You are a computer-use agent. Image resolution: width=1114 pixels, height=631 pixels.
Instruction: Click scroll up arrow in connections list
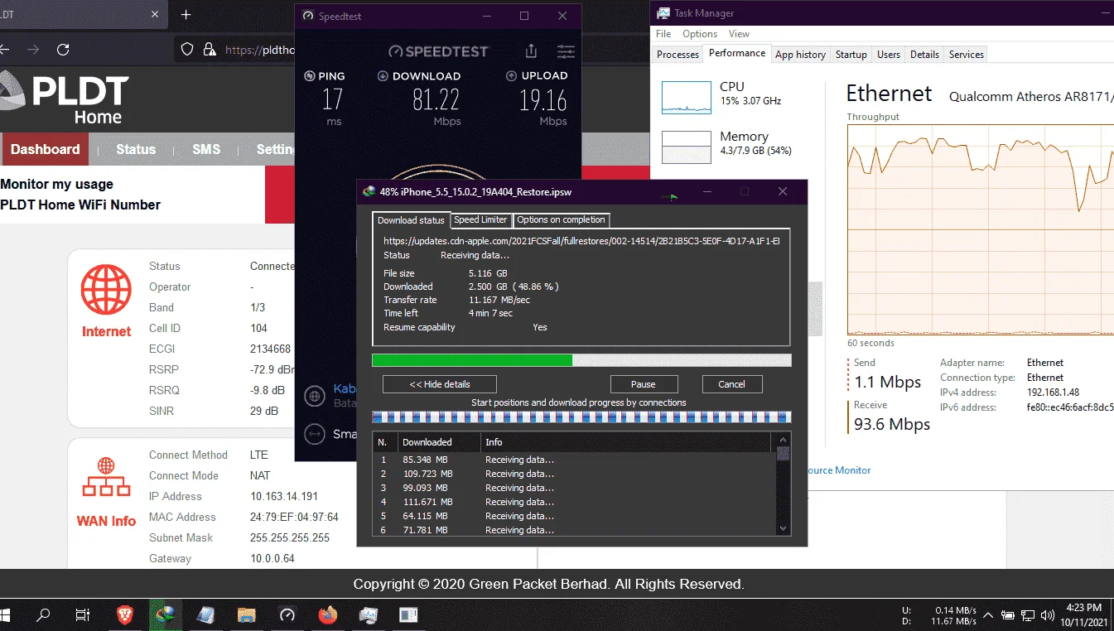tap(784, 440)
